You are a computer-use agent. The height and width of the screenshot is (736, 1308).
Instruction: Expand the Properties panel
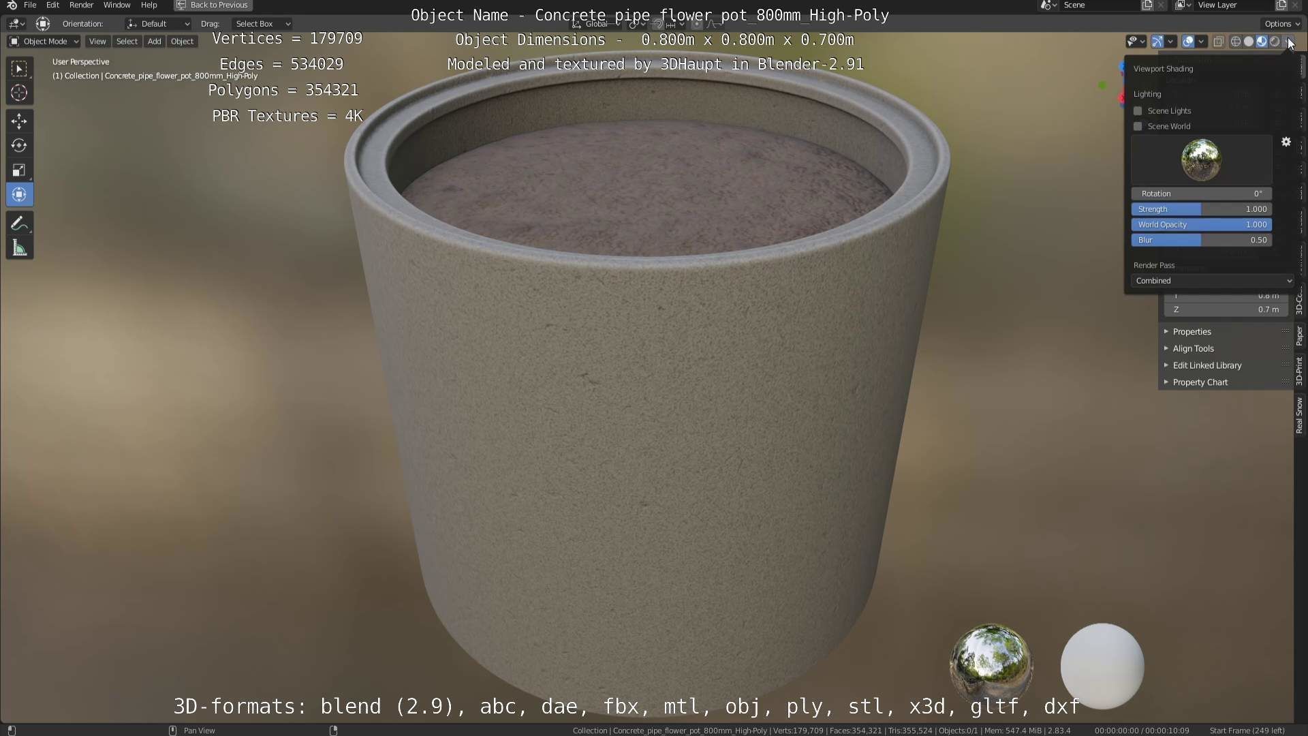[1226, 332]
